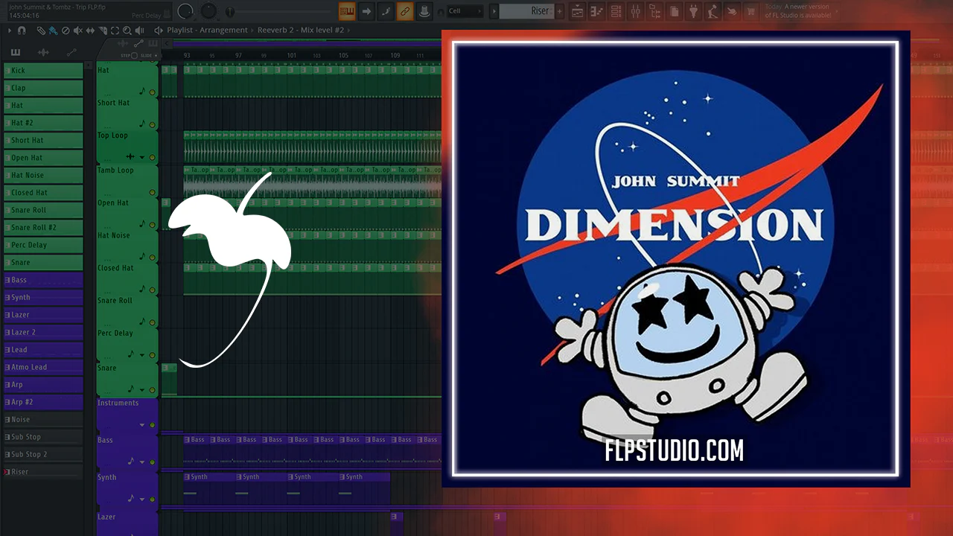The height and width of the screenshot is (536, 953).
Task: Expand the Snare track dropdown arrow
Action: click(142, 389)
